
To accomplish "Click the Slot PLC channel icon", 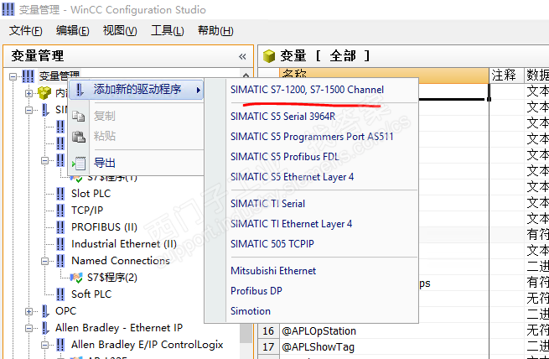I will (x=60, y=194).
